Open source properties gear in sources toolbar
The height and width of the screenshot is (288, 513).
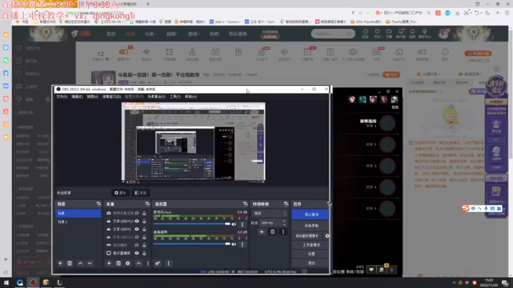click(x=128, y=263)
